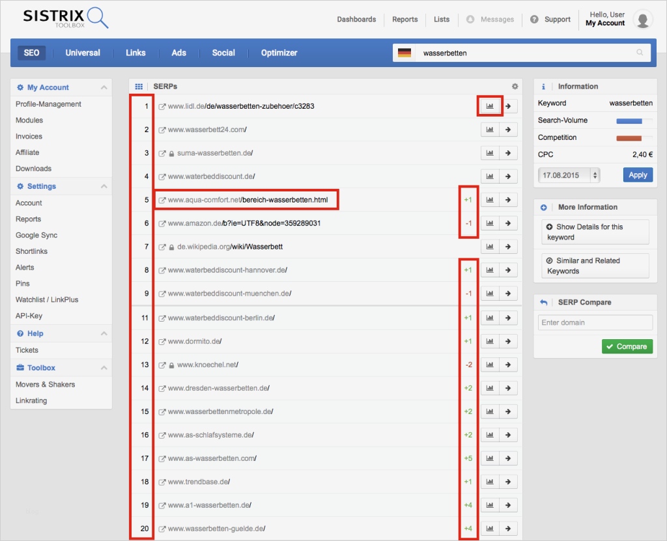Screen dimensions: 667x541
Task: Click www.waterbeddiscount-hannover.de URL
Action: [x=227, y=270]
